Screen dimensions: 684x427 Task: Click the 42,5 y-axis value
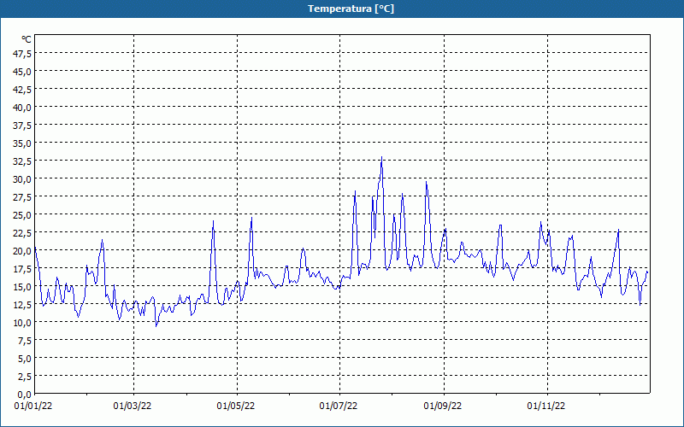tap(23, 90)
